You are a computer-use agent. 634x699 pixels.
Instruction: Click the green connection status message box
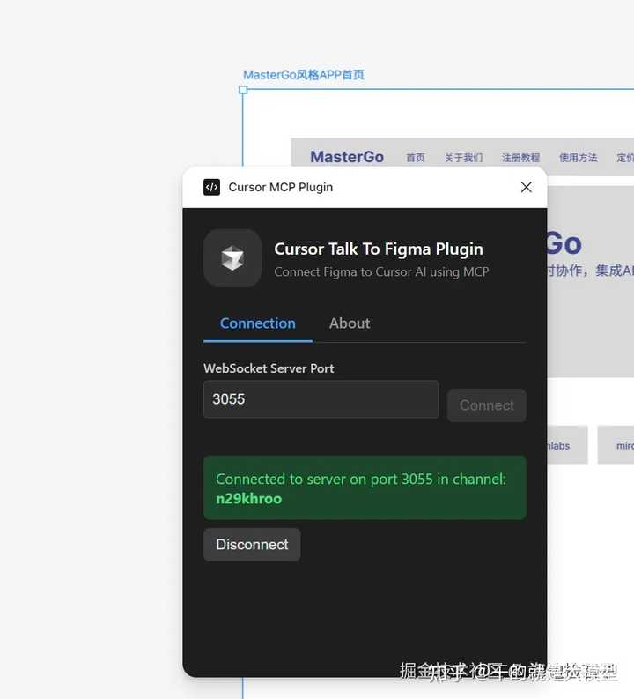[x=365, y=487]
